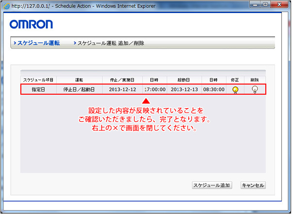Click the 起動日 column header
Screen dimensions: 292x214
(x=183, y=80)
